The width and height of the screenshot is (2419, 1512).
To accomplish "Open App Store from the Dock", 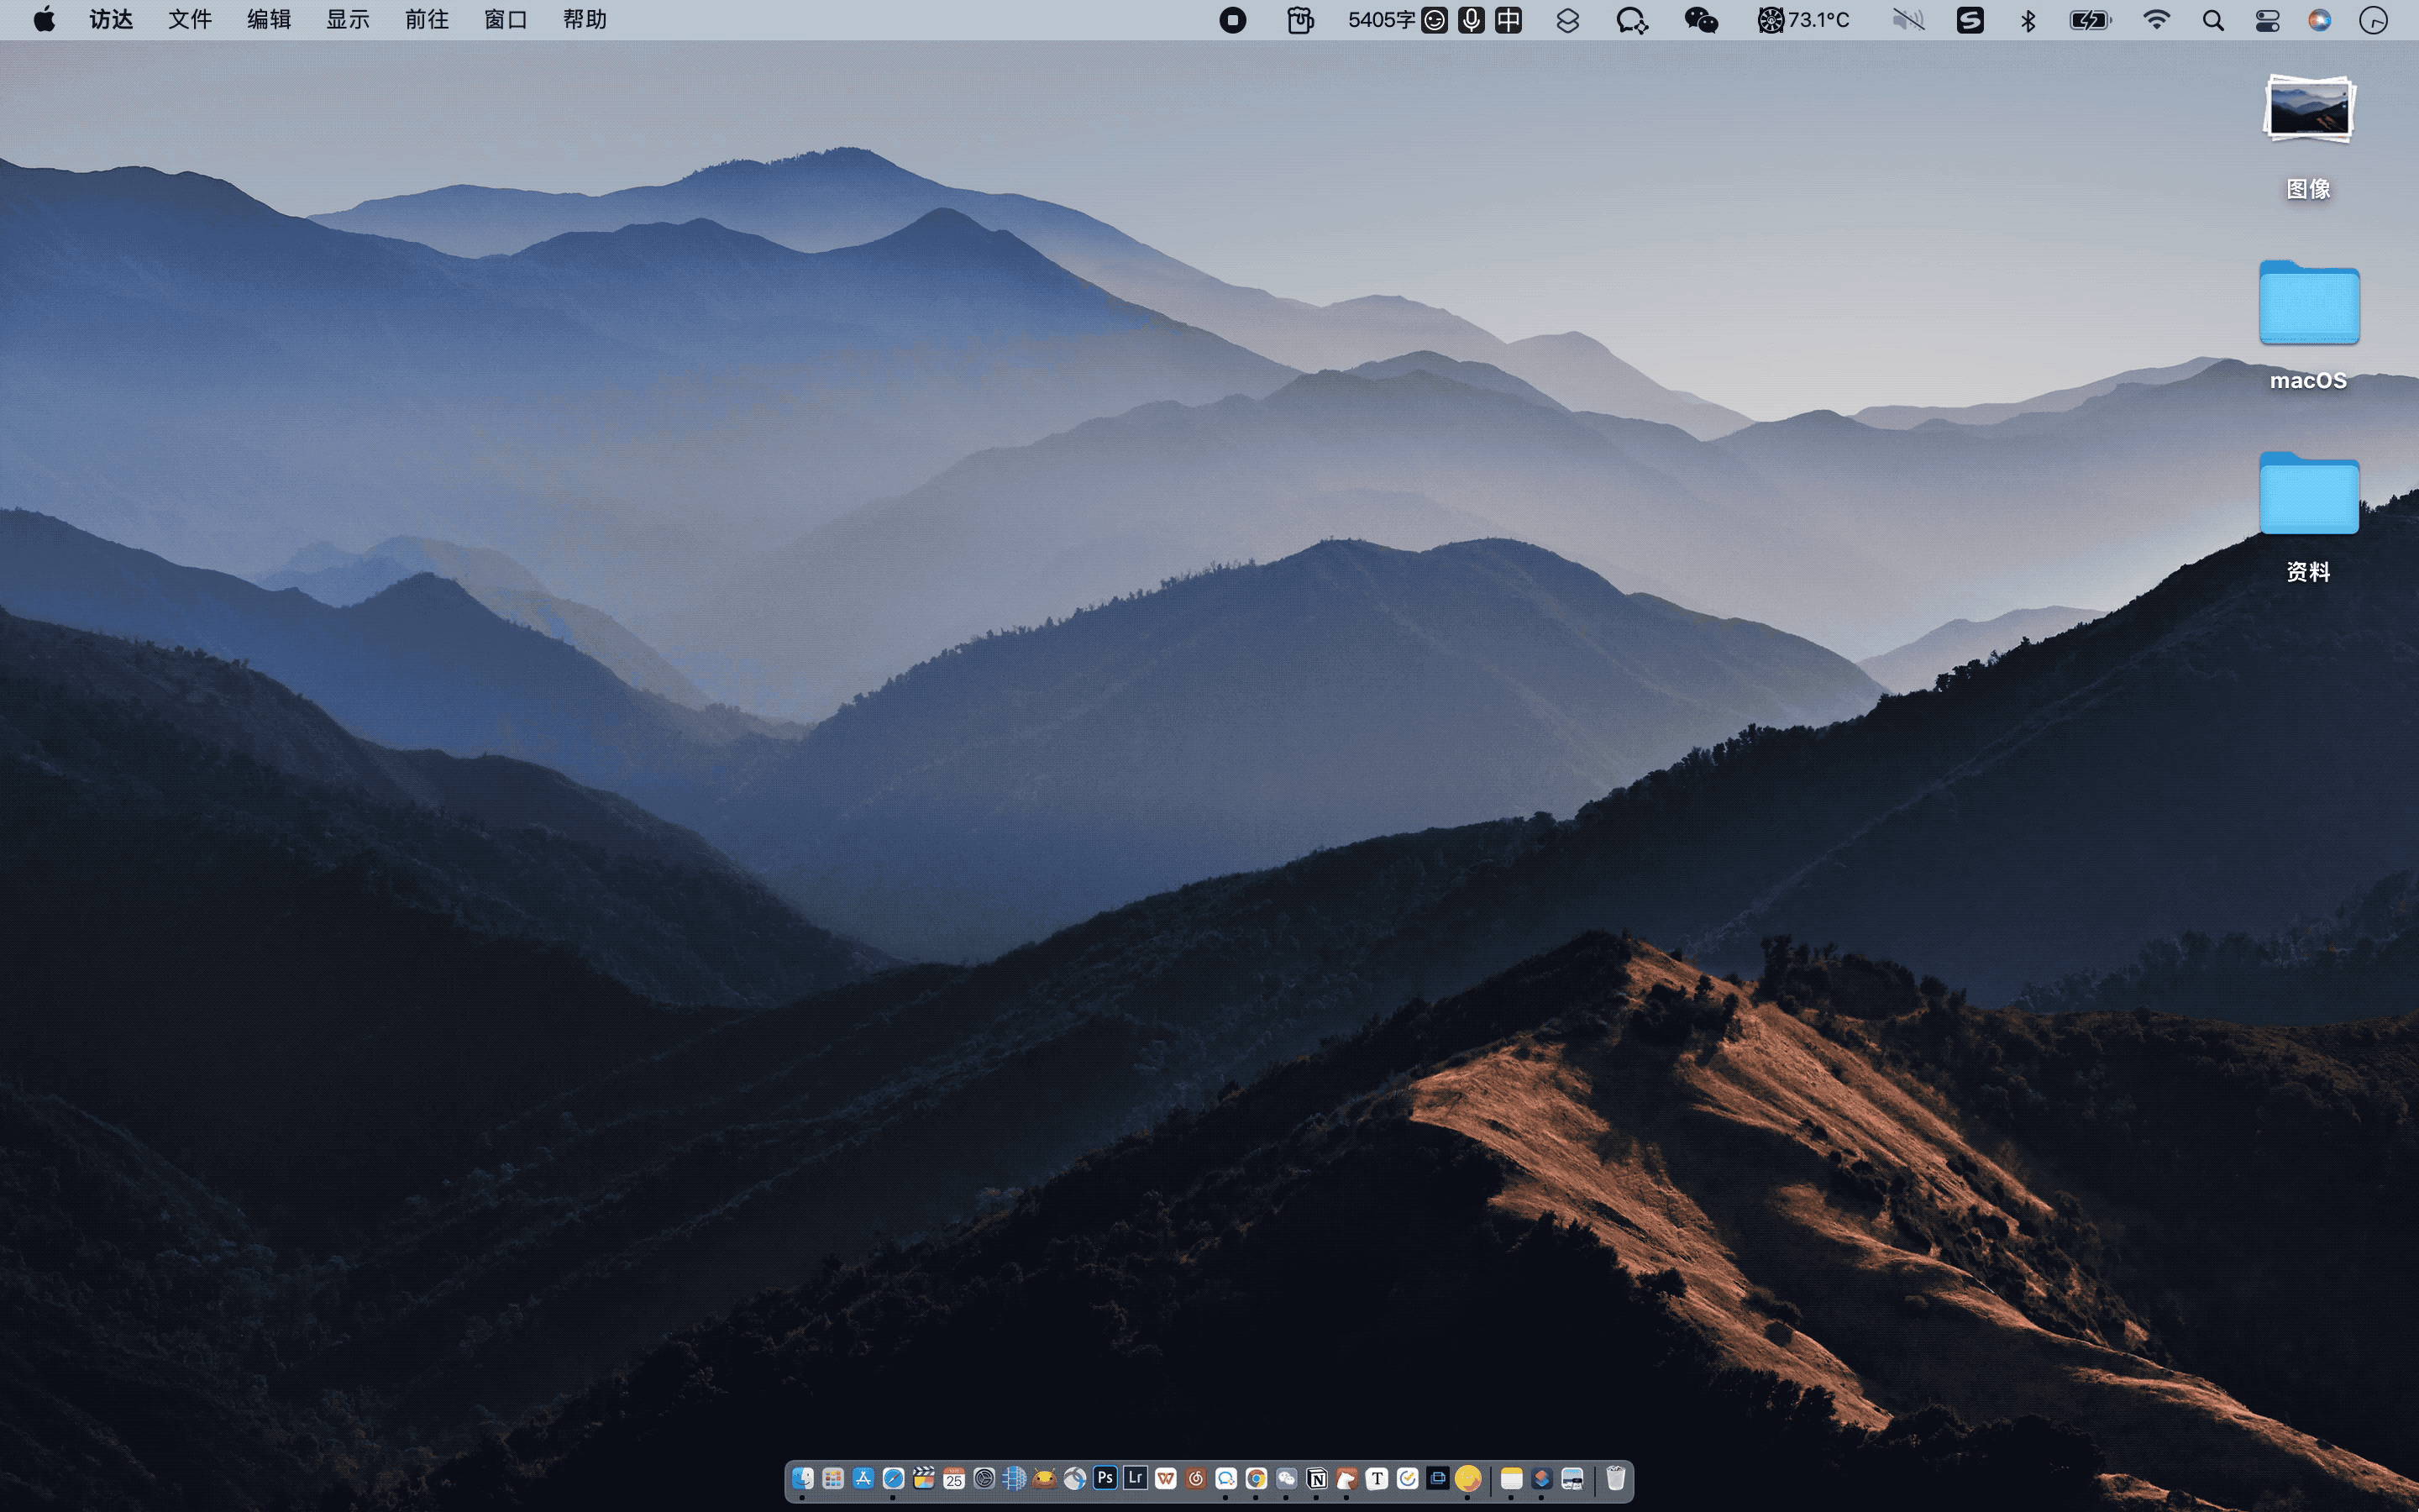I will pos(863,1478).
